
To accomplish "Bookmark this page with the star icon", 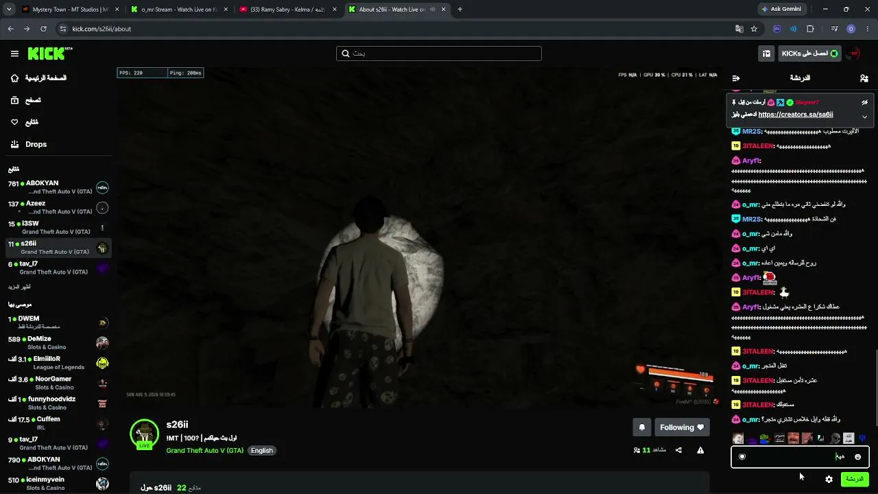I will (754, 29).
